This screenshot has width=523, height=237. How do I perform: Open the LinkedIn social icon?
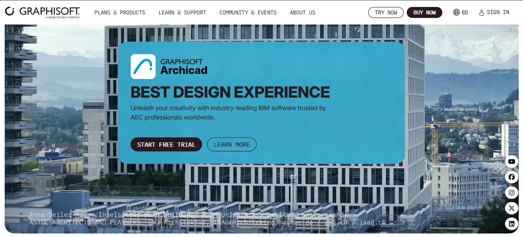coord(512,224)
